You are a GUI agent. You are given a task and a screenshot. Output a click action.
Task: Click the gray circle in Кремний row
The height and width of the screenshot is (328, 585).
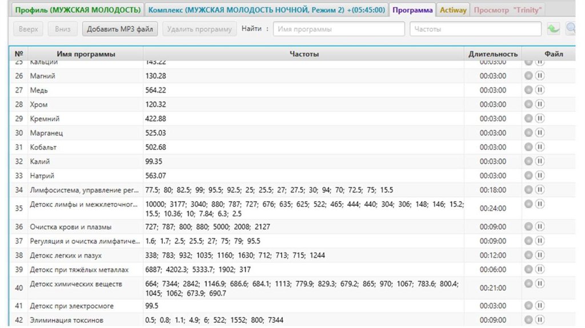tap(528, 118)
